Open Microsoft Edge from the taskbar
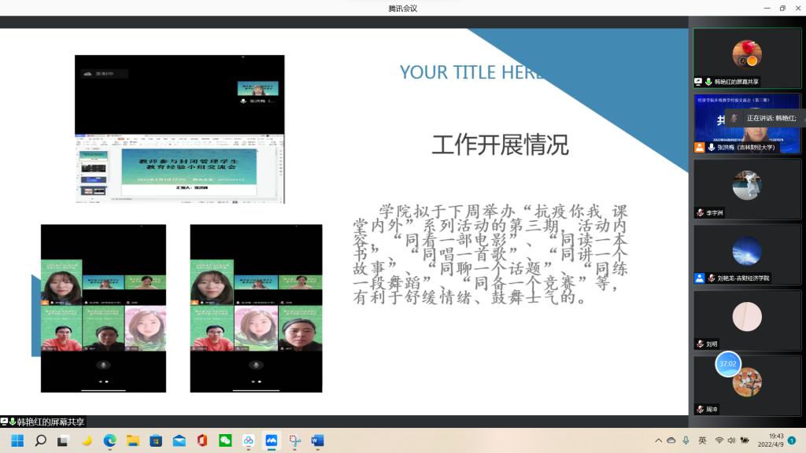Viewport: 806px width, 453px height. tap(109, 440)
